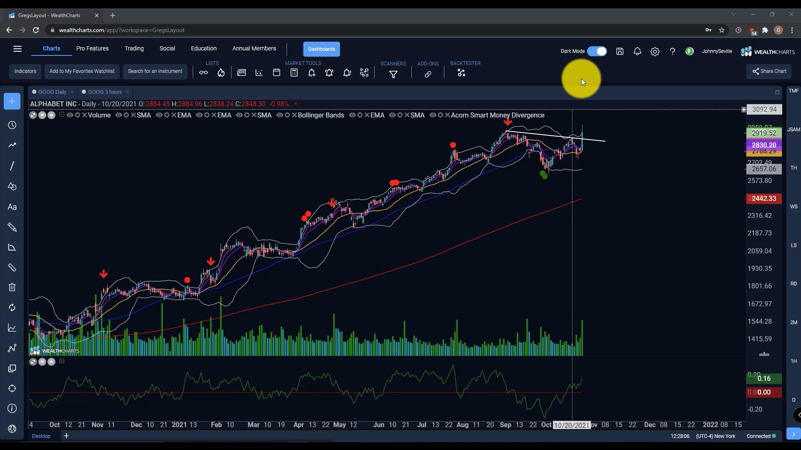Click Add to My Favorites Watchlist
The height and width of the screenshot is (450, 801).
(82, 72)
